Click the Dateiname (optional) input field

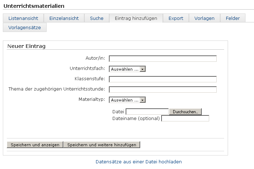(185, 119)
